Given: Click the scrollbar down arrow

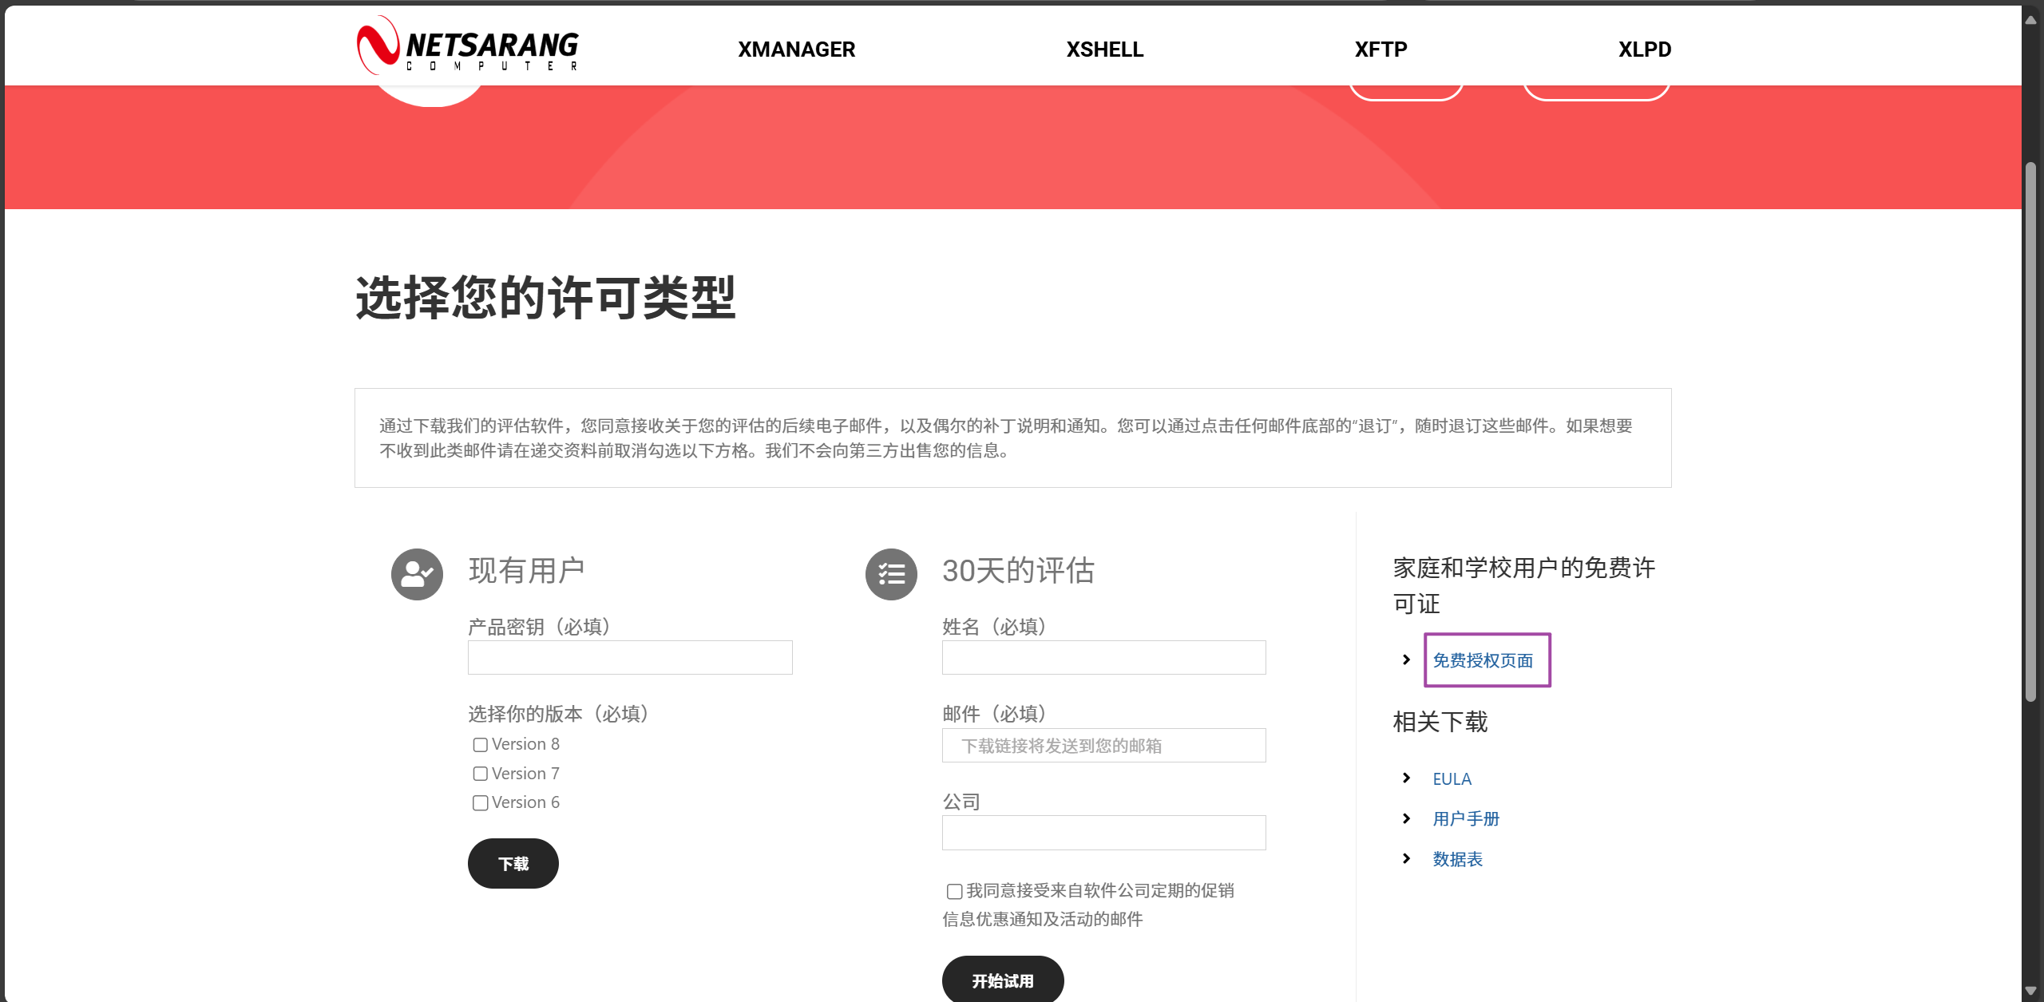Looking at the screenshot, I should pyautogui.click(x=2031, y=991).
